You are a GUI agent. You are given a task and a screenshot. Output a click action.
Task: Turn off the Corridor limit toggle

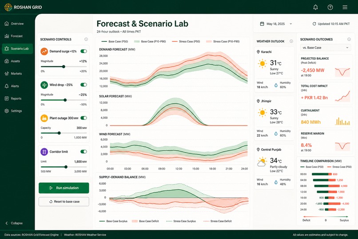[84, 152]
